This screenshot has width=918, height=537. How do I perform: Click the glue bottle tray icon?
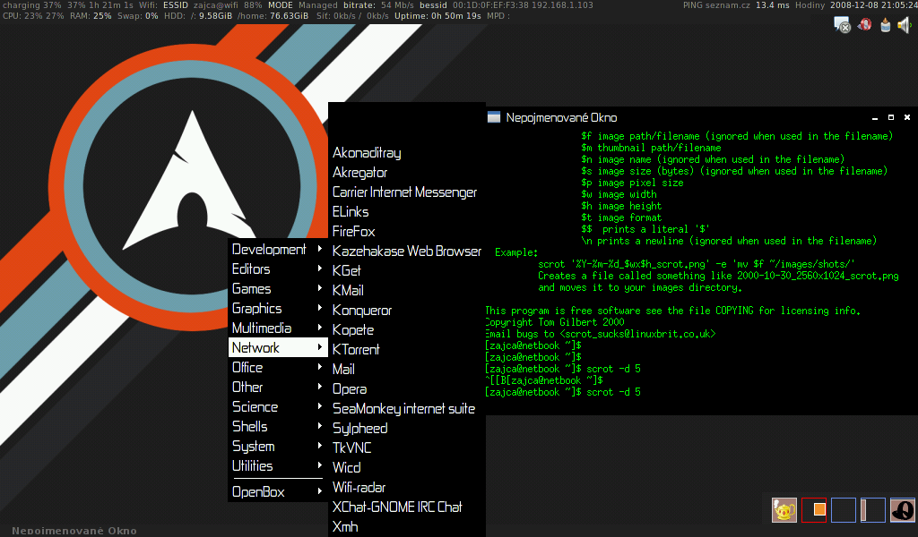[885, 24]
